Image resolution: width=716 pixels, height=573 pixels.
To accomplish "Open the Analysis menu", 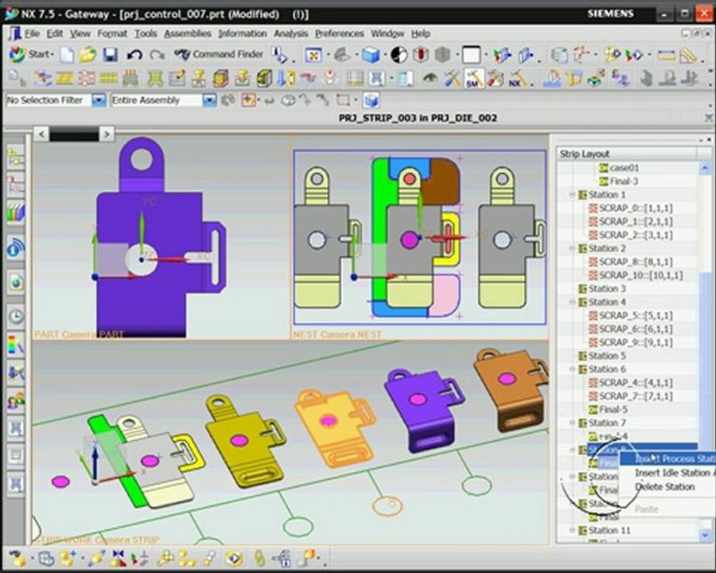I will pyautogui.click(x=290, y=33).
